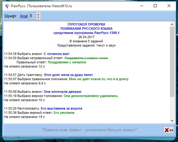178x142 pixels.
Task: Click Представление заданий: текст и звук
Action: coord(86,45)
